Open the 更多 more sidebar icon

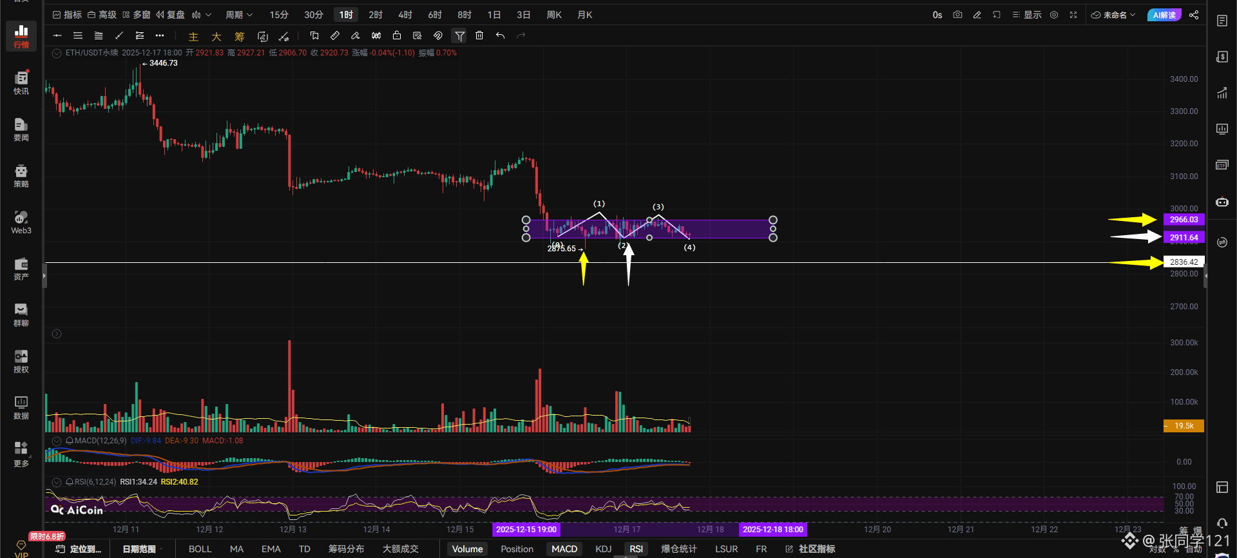pyautogui.click(x=21, y=454)
